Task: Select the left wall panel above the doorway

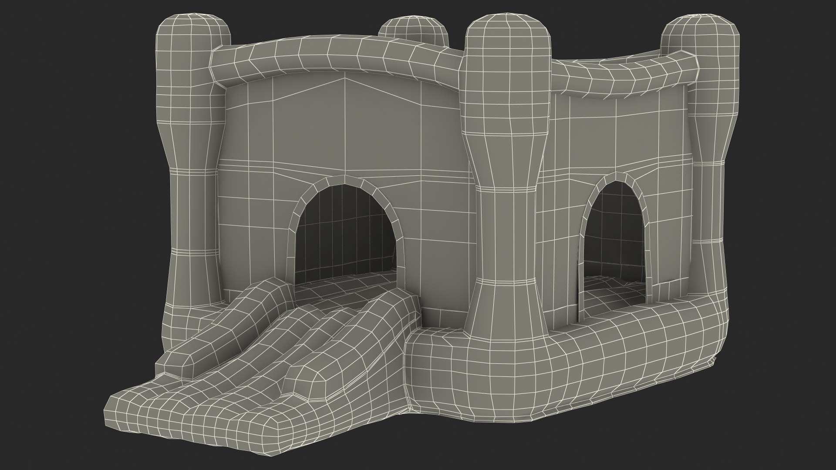Action: pos(344,126)
